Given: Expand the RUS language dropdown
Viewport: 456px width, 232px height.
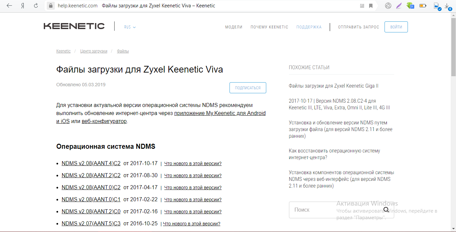Looking at the screenshot, I should (130, 27).
